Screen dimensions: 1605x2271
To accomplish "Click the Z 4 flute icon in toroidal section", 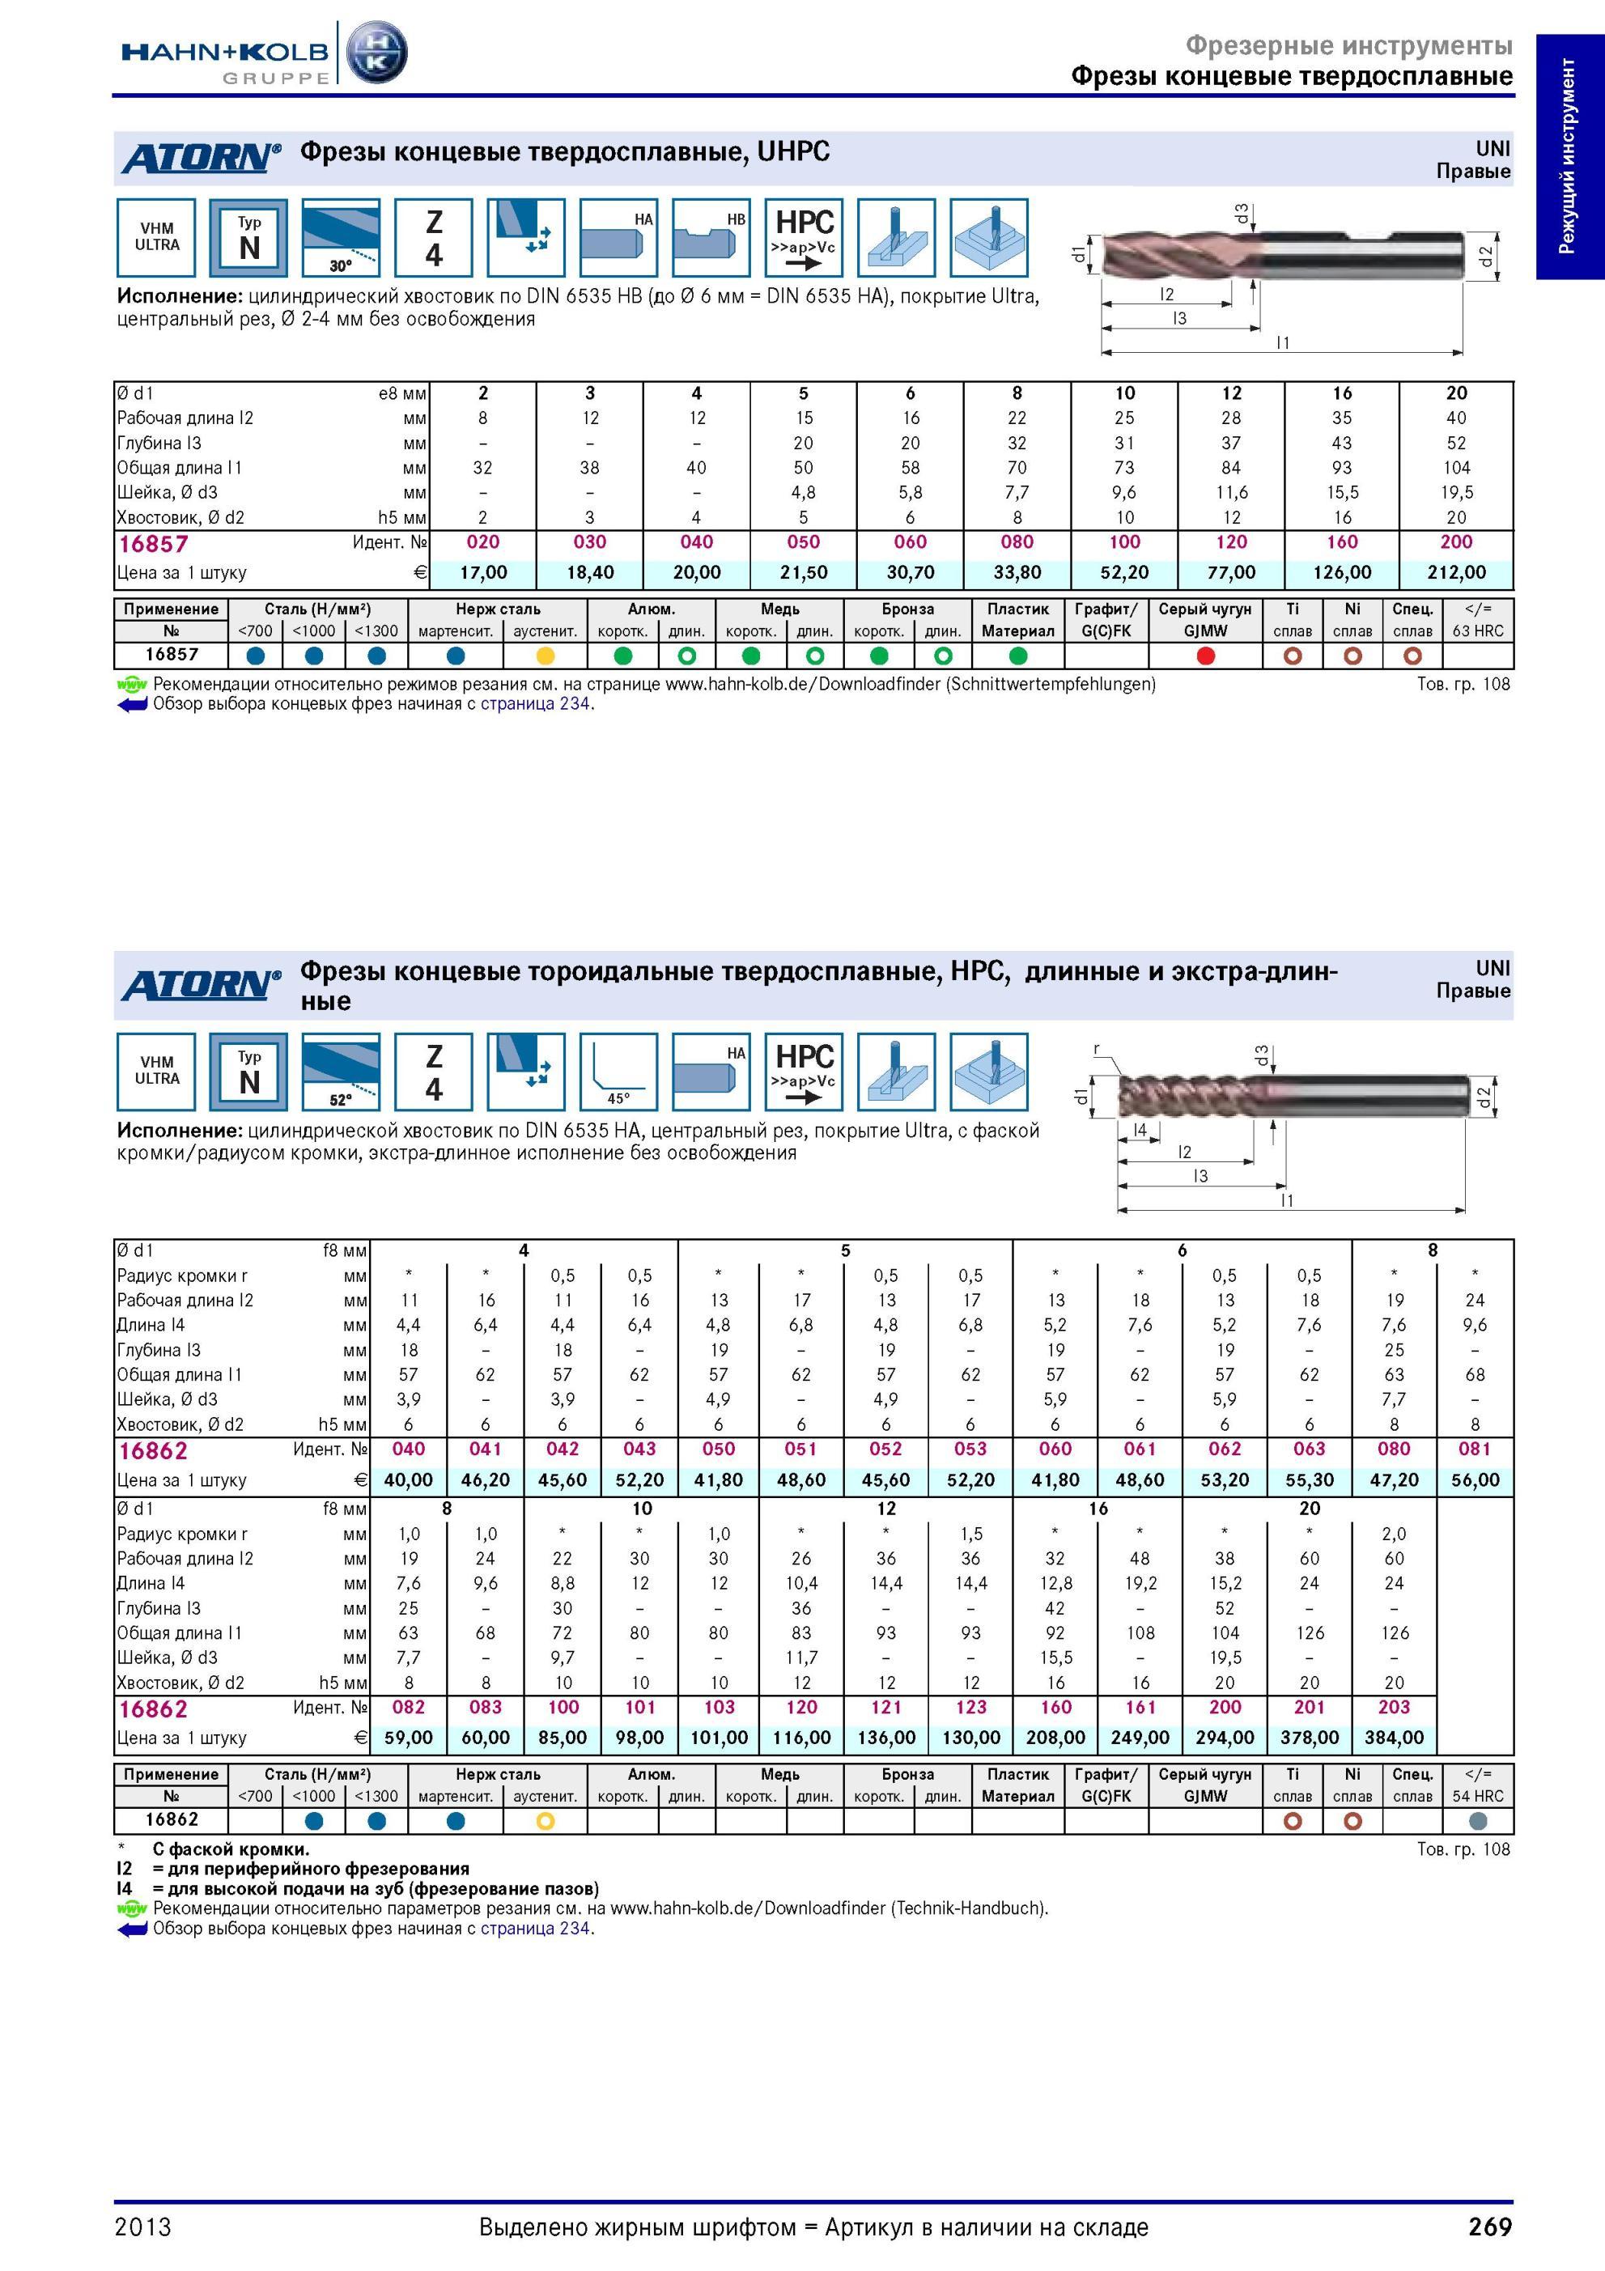I will (433, 1072).
